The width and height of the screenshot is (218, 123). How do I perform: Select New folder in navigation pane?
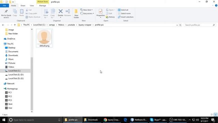[13, 33]
